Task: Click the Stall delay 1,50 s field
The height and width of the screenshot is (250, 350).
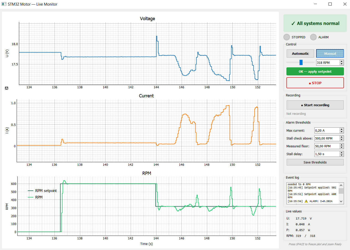Action: click(x=327, y=154)
